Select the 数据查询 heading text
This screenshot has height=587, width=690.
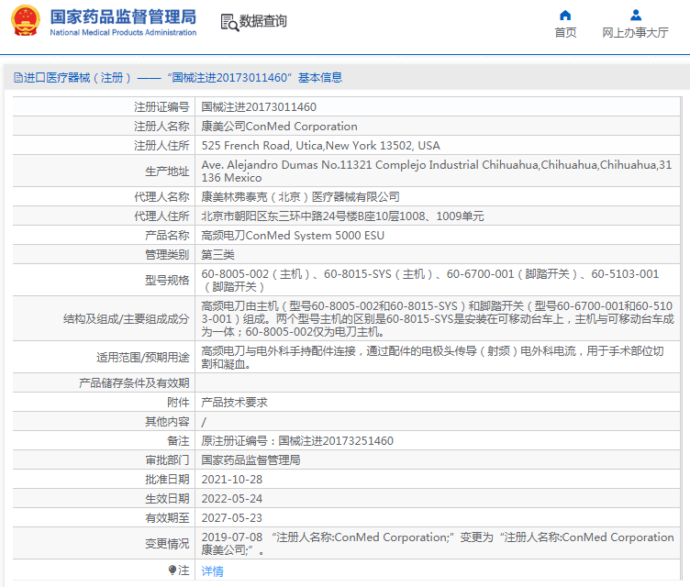click(x=263, y=21)
